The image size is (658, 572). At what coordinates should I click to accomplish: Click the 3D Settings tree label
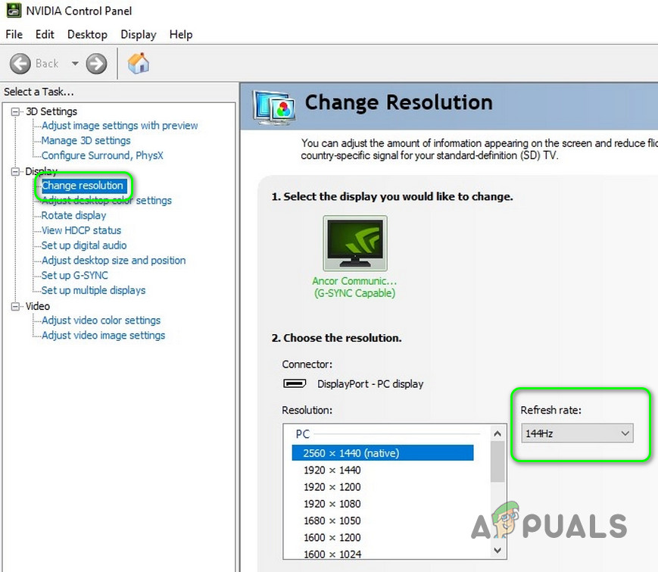[x=51, y=111]
